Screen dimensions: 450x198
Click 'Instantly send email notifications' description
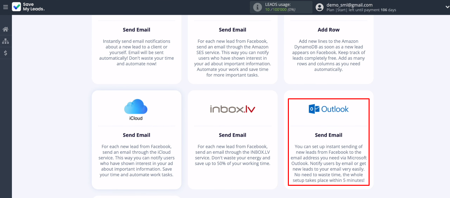pos(136,52)
